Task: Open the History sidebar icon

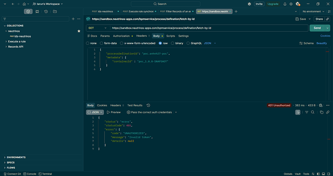Action: point(46,12)
